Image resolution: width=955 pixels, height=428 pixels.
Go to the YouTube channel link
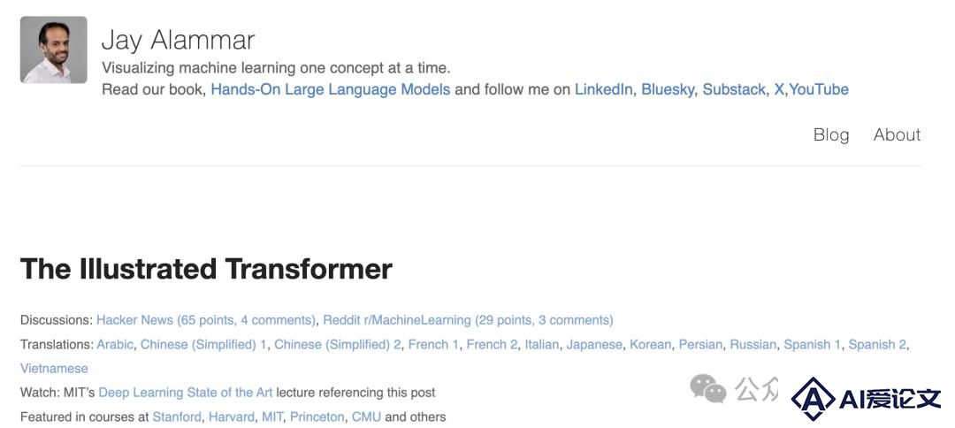click(x=819, y=89)
